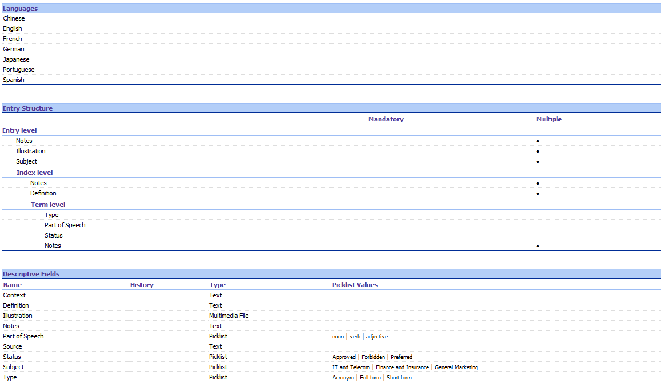Select Notes field under Entry level
The width and height of the screenshot is (663, 384).
tap(24, 141)
